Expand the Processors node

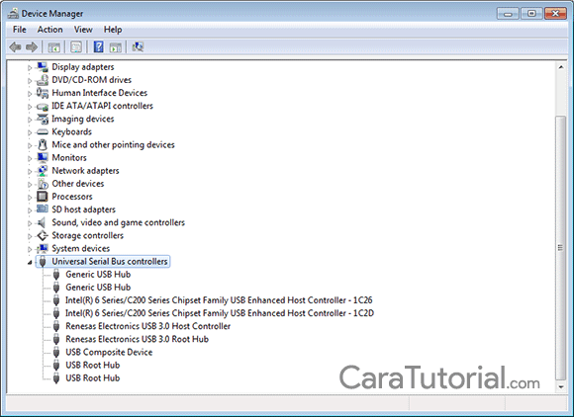[30, 198]
